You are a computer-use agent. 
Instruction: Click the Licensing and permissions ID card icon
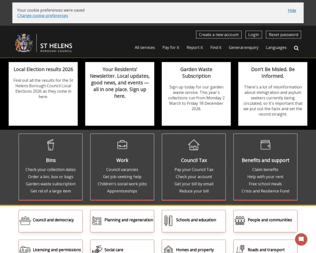(x=25, y=250)
